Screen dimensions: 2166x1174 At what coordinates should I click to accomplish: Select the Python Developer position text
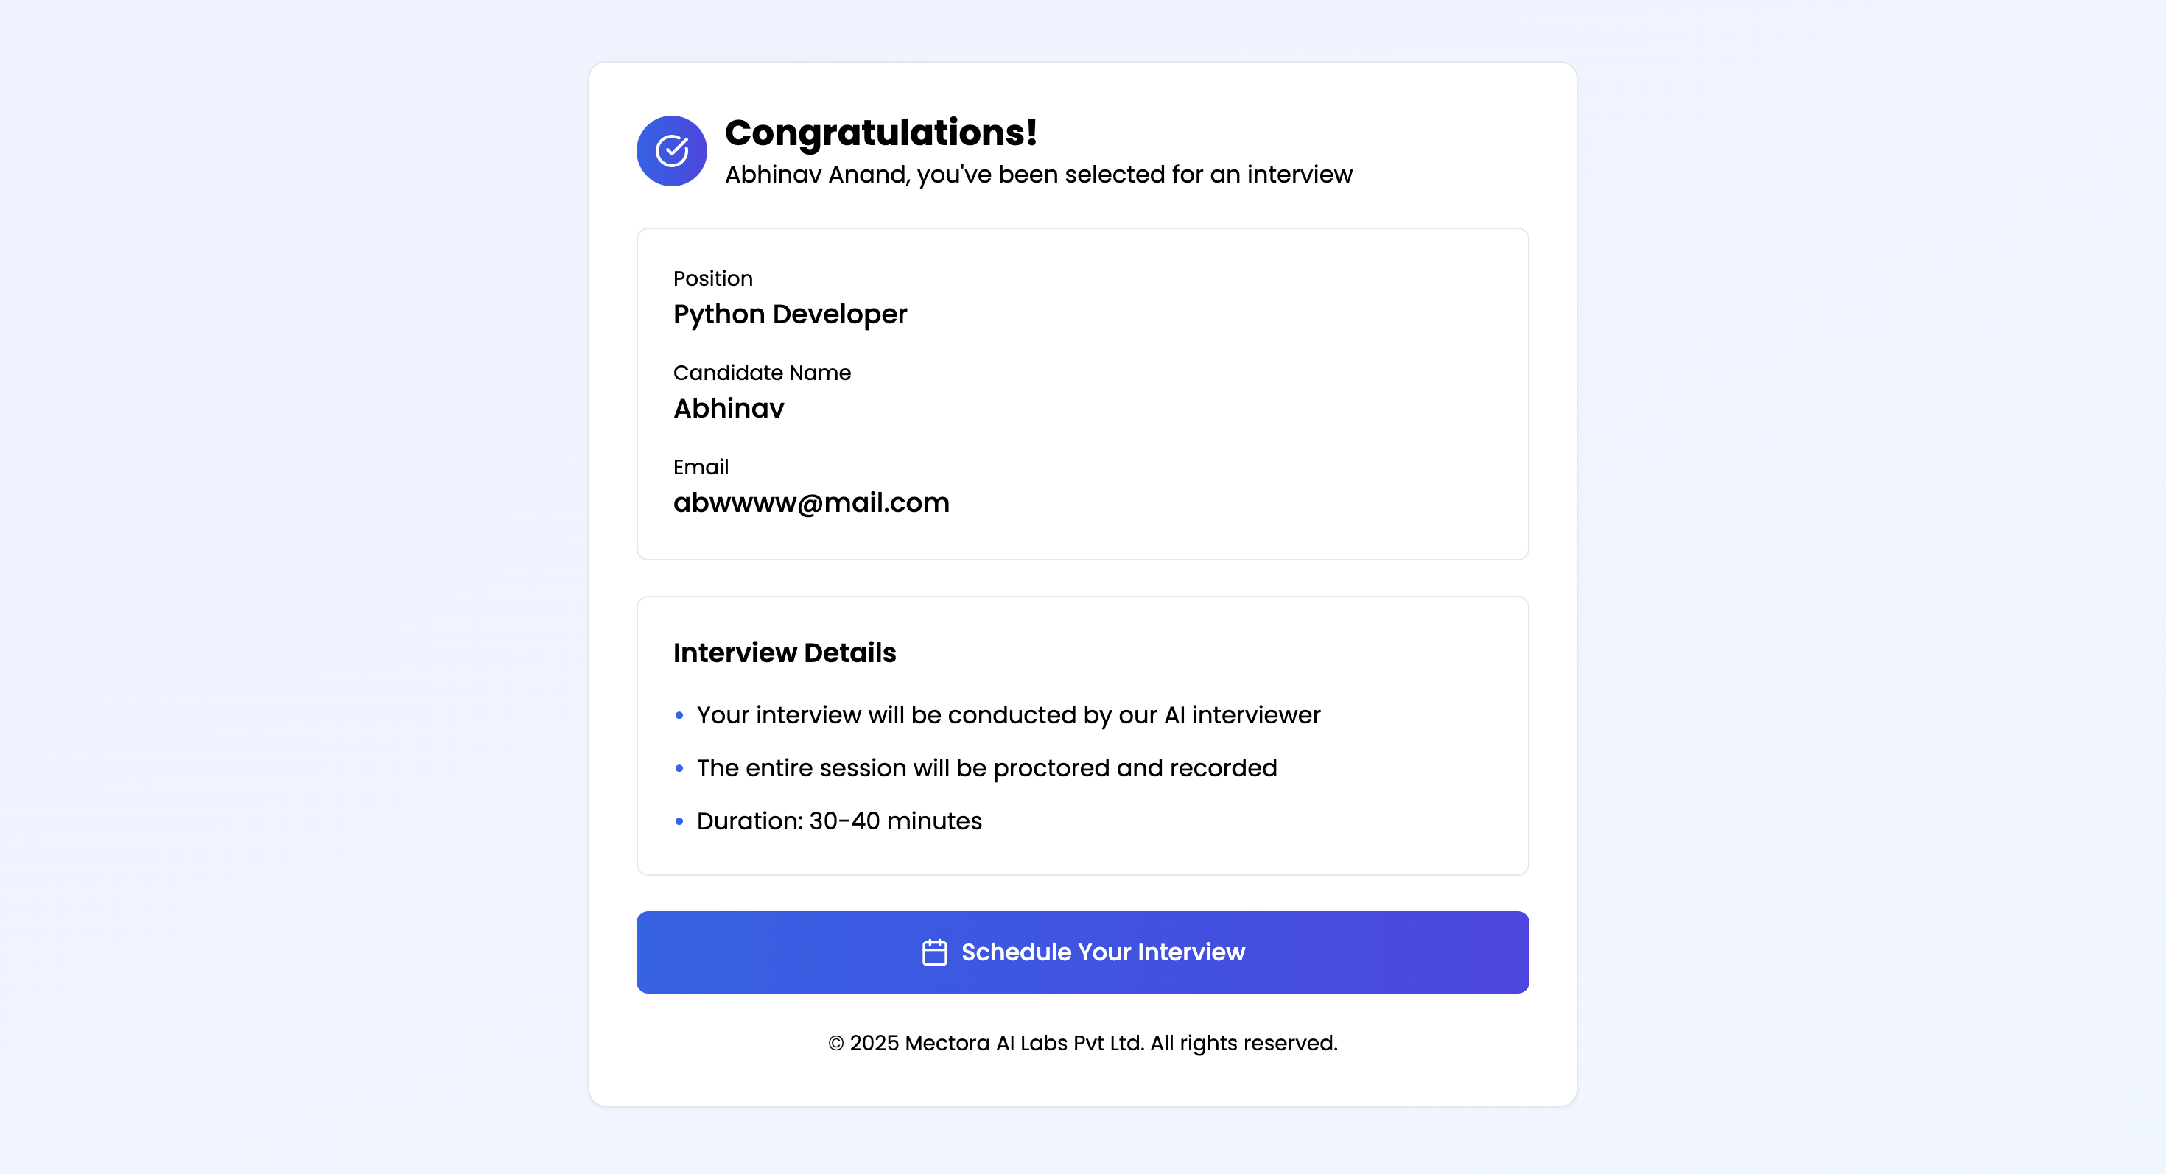pos(790,314)
